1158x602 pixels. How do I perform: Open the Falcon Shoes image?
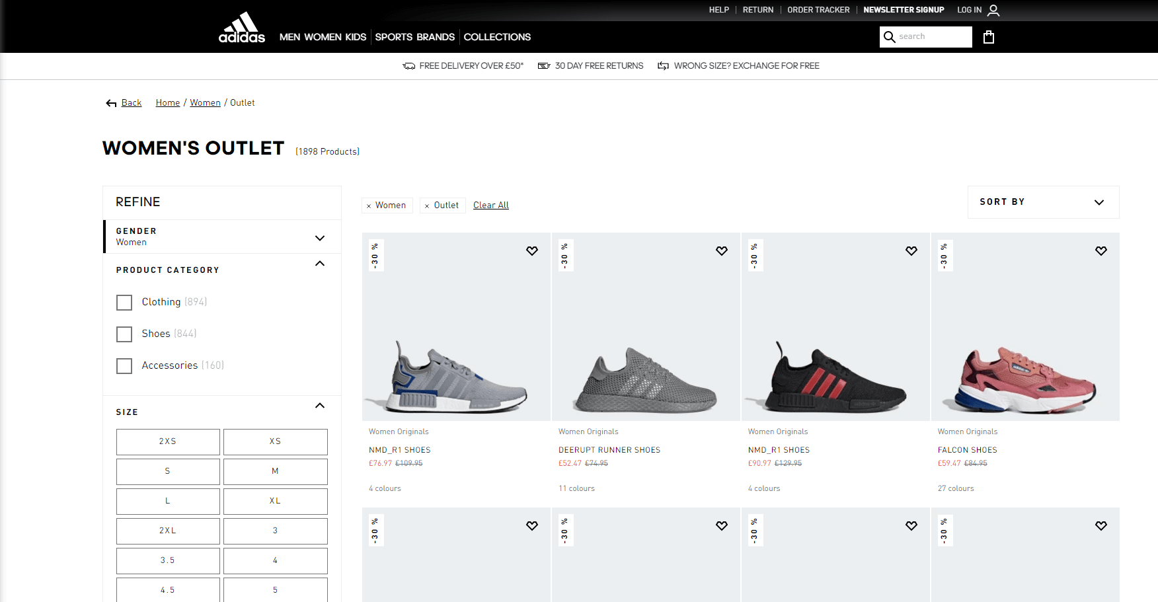click(1025, 326)
